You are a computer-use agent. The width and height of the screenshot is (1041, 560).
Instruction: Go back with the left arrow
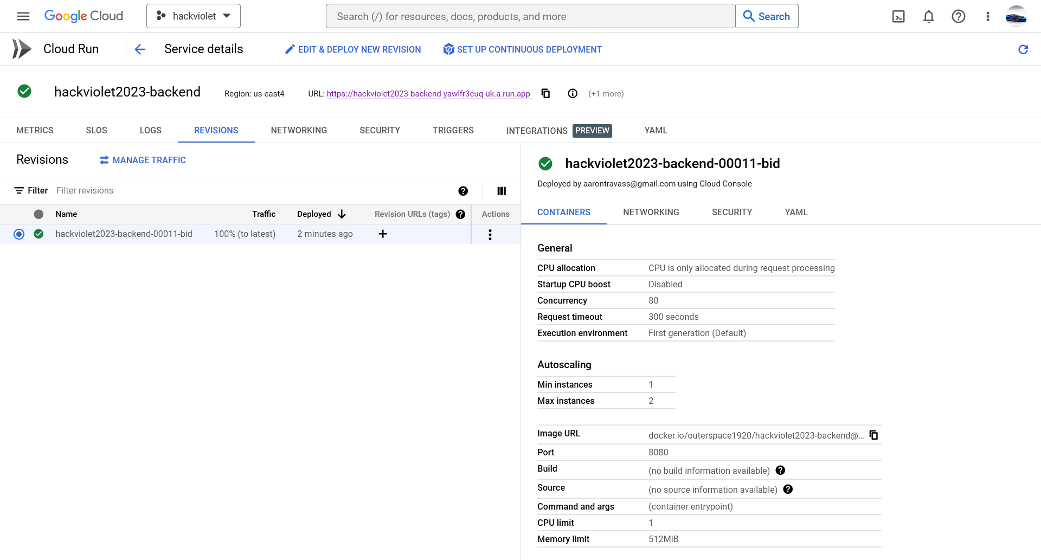click(x=140, y=49)
